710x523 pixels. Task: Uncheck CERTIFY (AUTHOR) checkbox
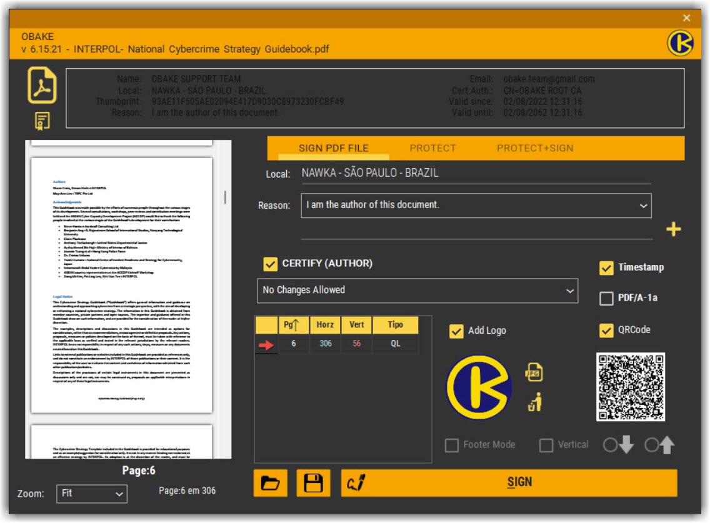(271, 264)
